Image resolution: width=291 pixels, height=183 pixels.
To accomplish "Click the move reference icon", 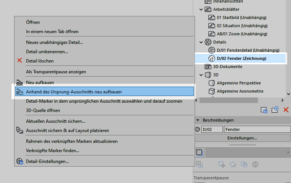I will (x=222, y=164).
